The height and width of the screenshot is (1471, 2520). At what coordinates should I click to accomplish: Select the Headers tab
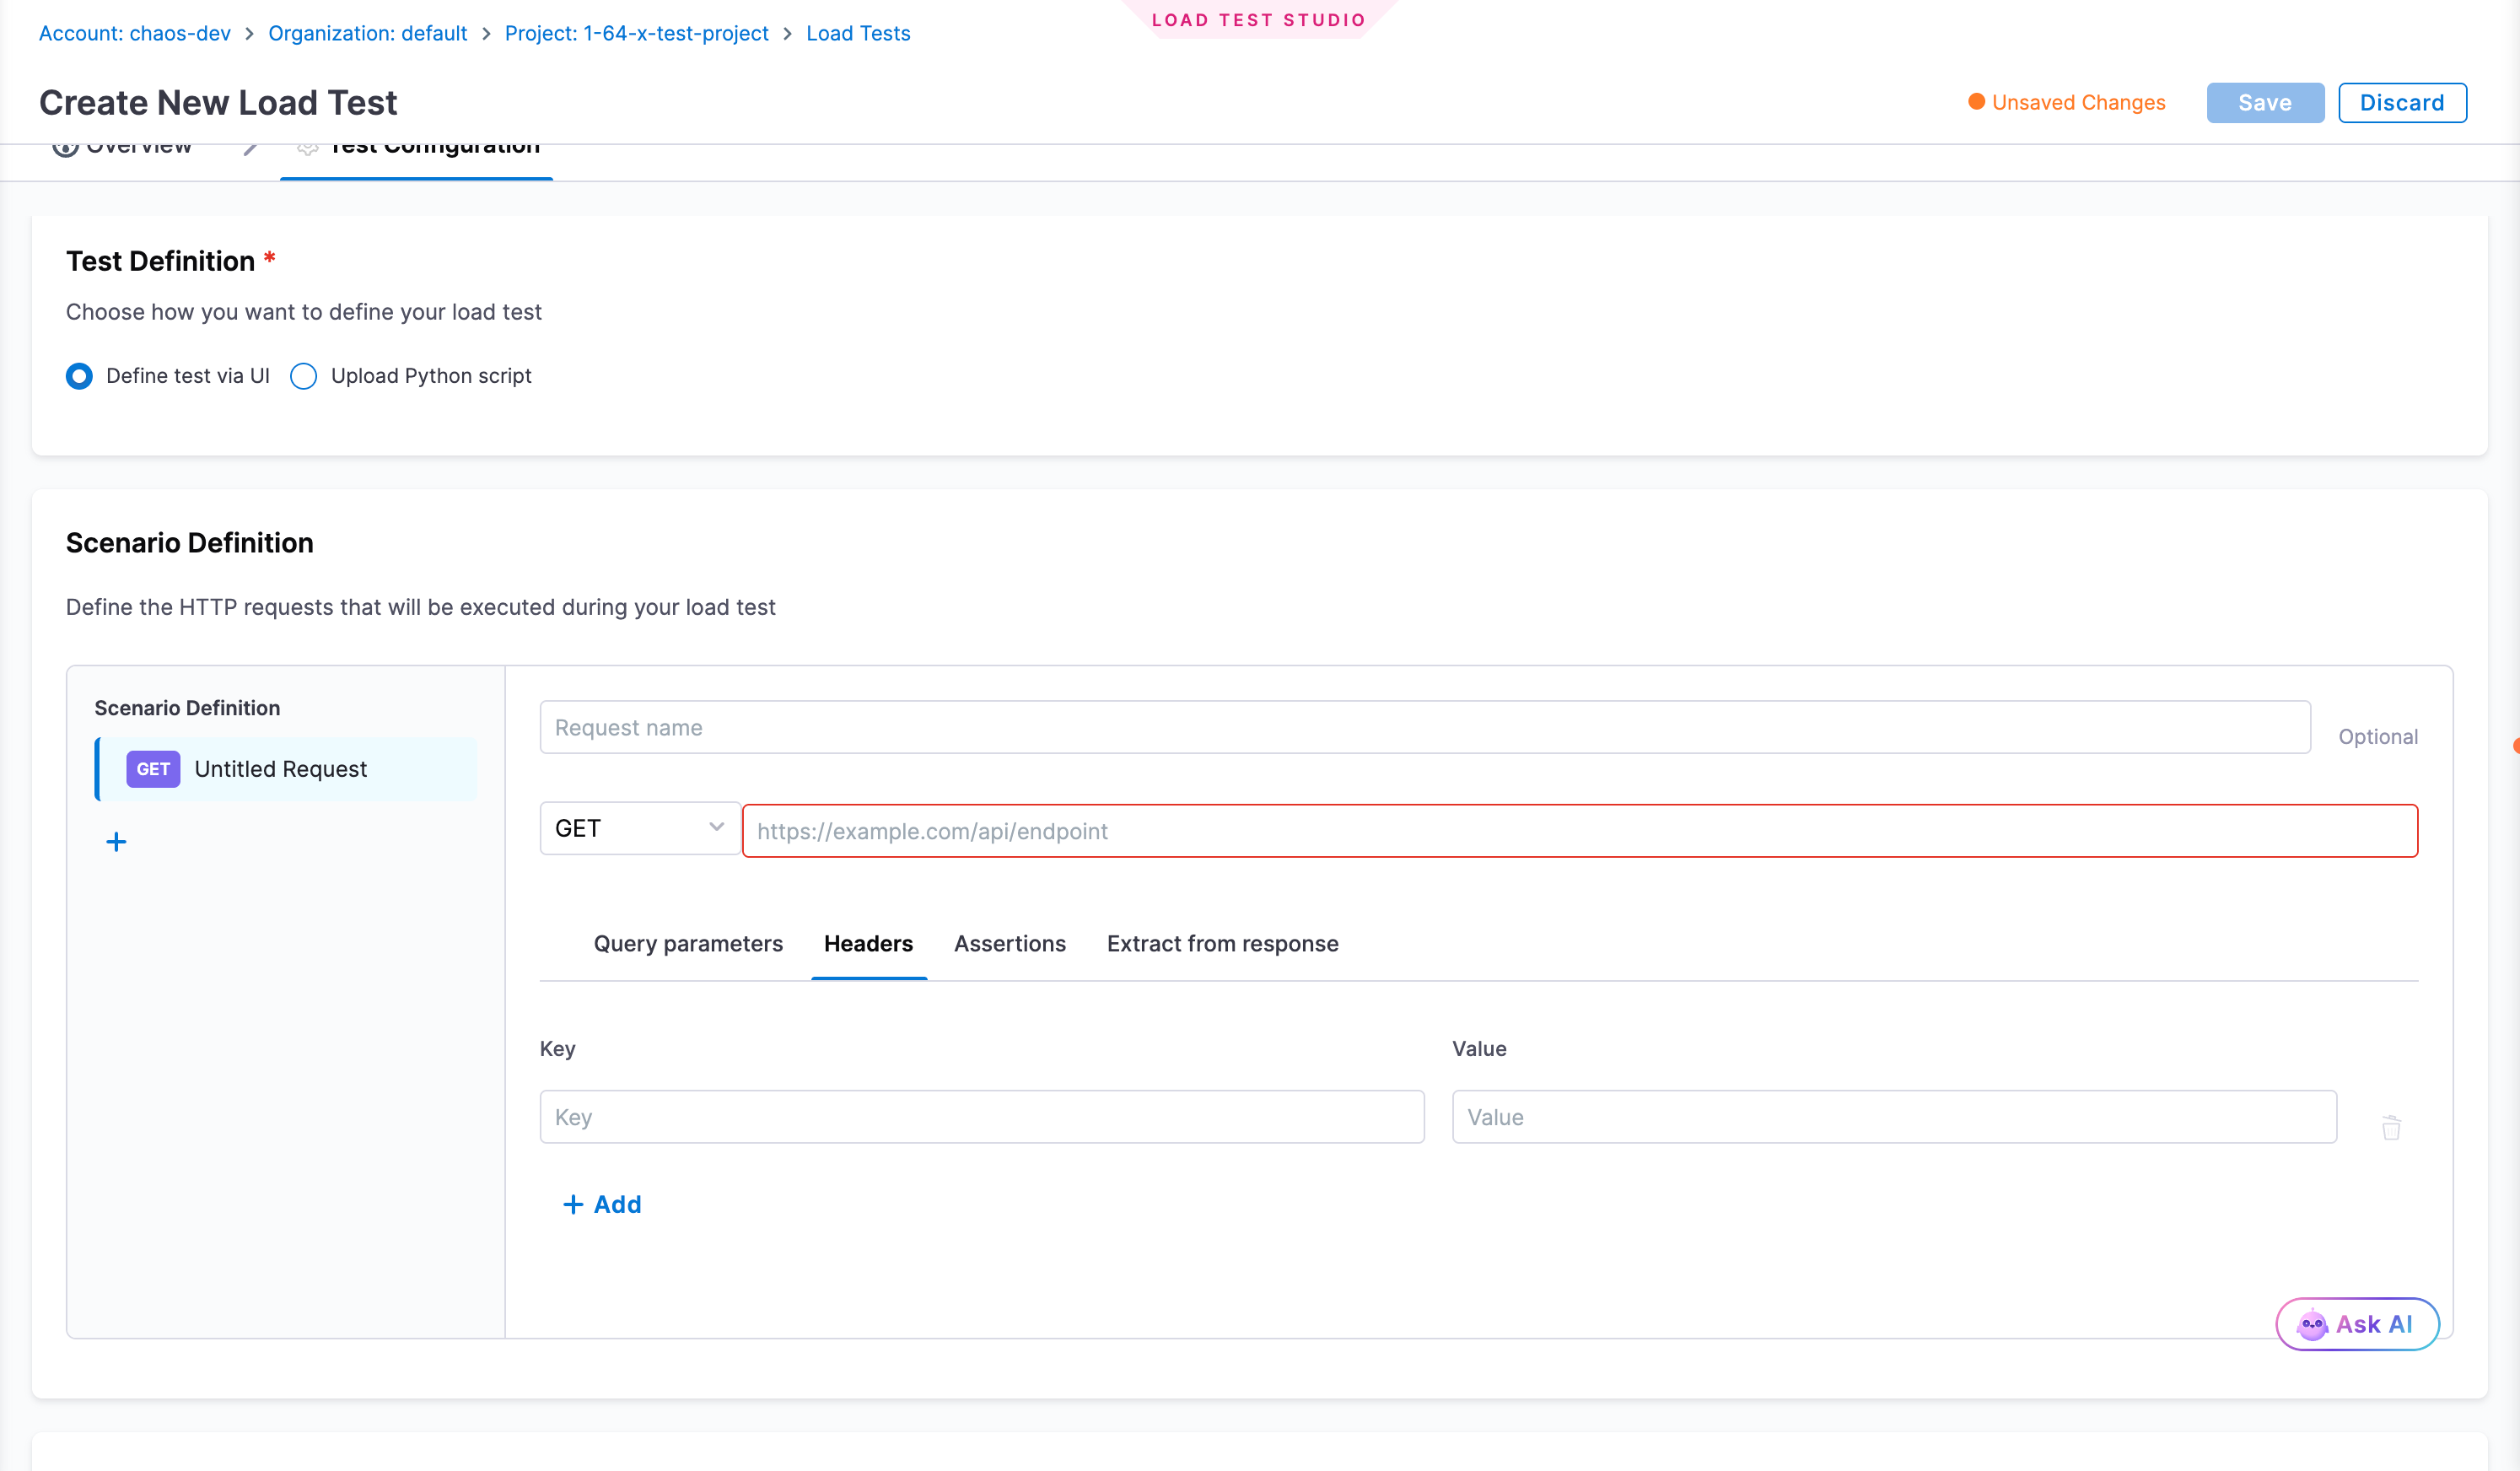(868, 943)
